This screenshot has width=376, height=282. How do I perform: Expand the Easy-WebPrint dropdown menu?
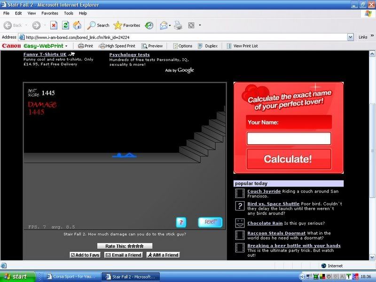click(66, 46)
